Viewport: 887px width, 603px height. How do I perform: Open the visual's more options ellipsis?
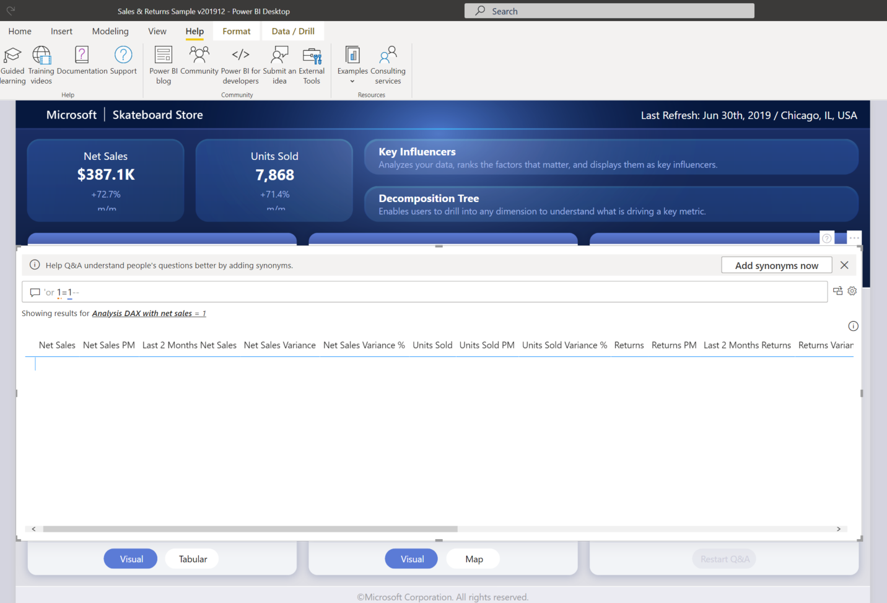[854, 238]
